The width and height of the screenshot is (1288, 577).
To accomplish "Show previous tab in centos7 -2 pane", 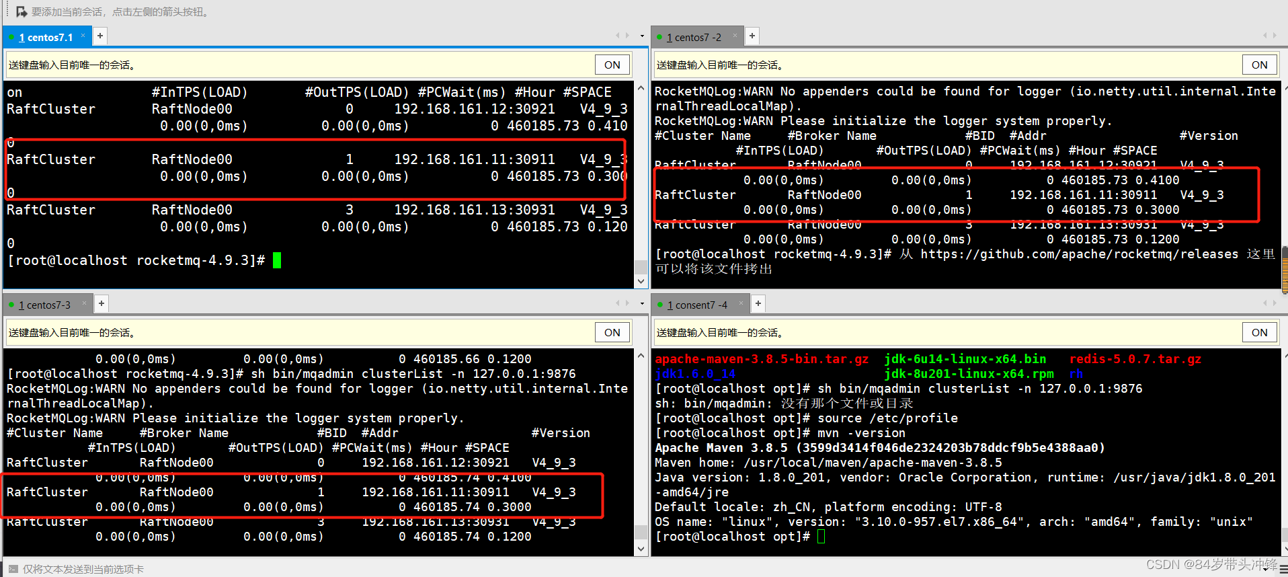I will (1265, 36).
